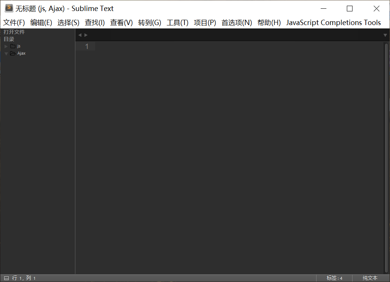Open the 编辑(E) menu

tap(41, 23)
